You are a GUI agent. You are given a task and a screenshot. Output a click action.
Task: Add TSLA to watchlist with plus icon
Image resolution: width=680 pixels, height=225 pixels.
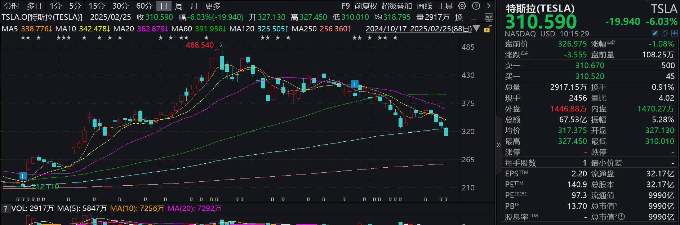[674, 34]
